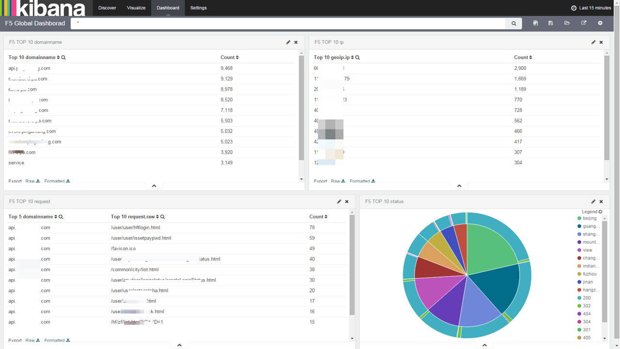Image resolution: width=620 pixels, height=349 pixels.
Task: Remove the F5 TOP 10 ip panel
Action: 601,42
